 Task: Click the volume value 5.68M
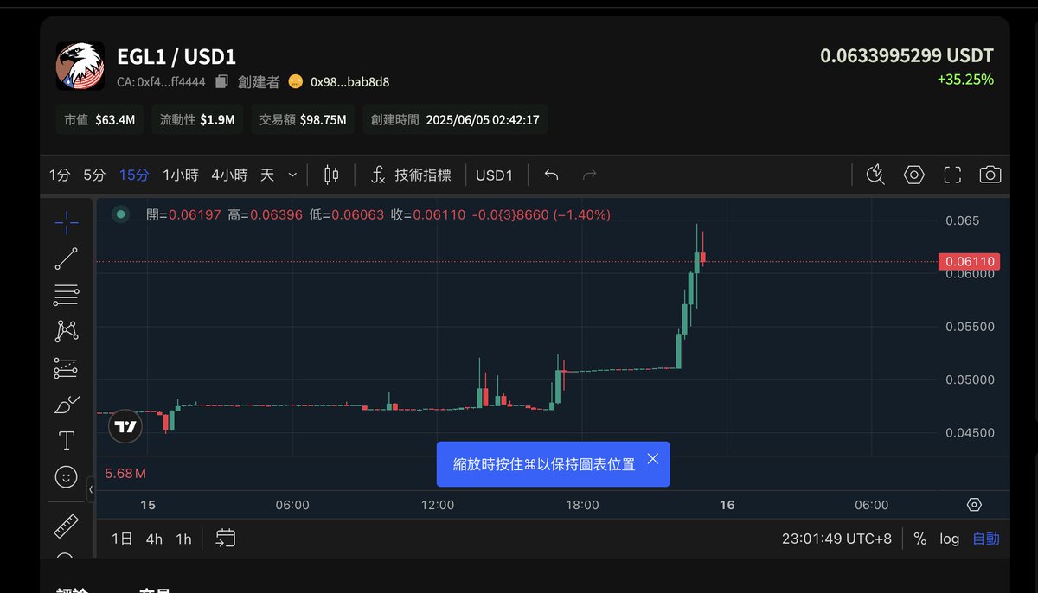(x=125, y=474)
